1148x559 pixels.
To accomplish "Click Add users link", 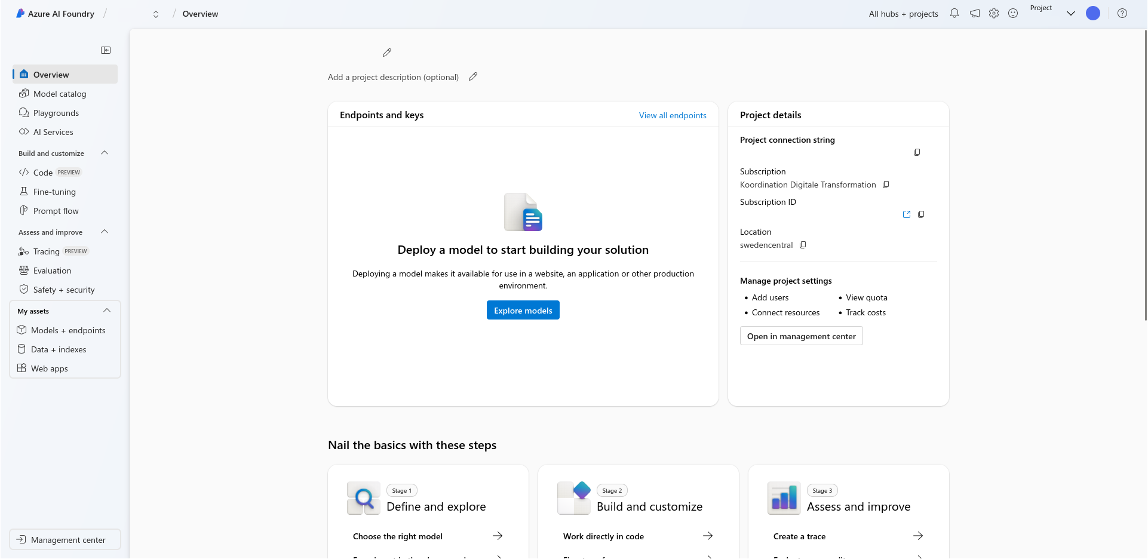I will click(770, 297).
